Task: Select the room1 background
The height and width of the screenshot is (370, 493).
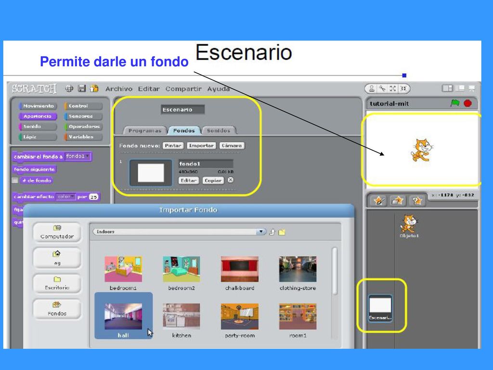Action: pos(298,320)
